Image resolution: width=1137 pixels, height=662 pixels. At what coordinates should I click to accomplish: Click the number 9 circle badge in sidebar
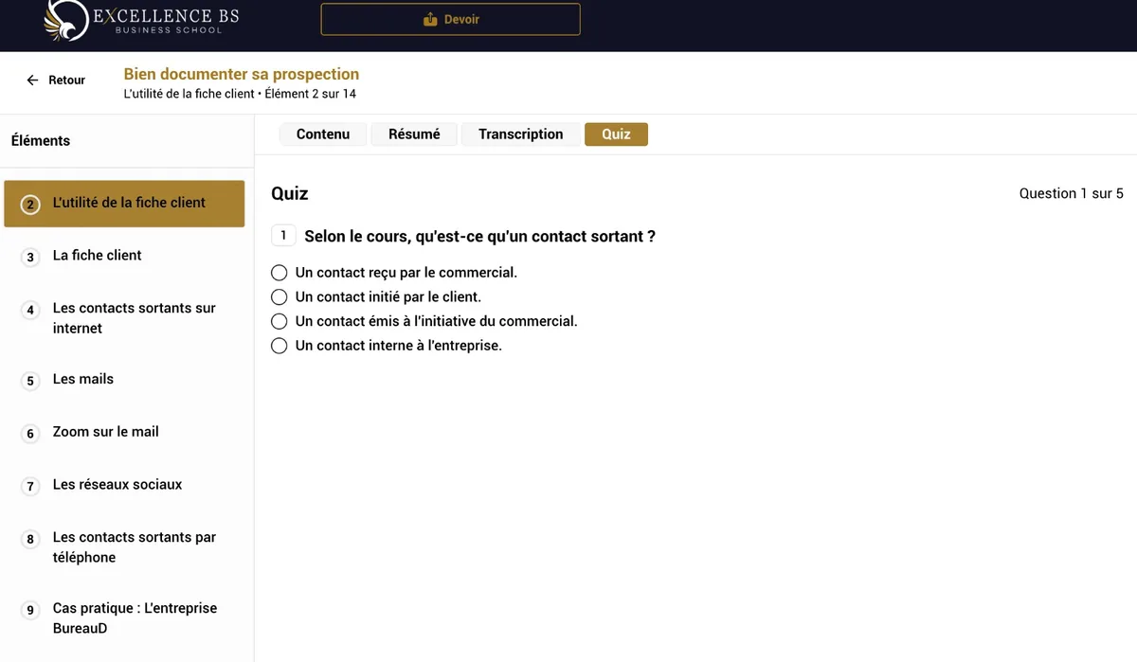[30, 610]
